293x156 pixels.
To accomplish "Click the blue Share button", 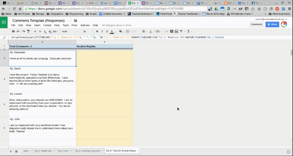I will (x=272, y=24).
